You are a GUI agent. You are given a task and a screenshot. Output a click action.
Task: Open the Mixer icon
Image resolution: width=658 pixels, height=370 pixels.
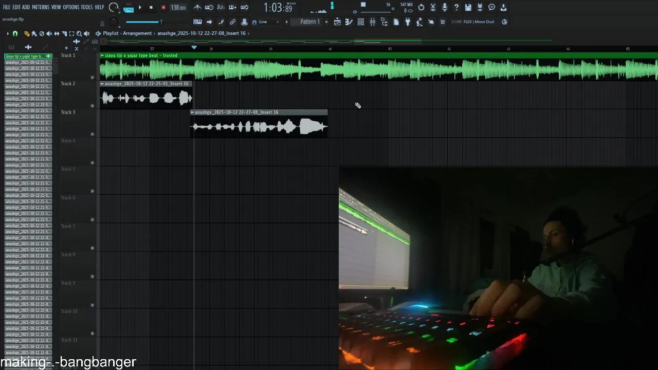pos(372,22)
